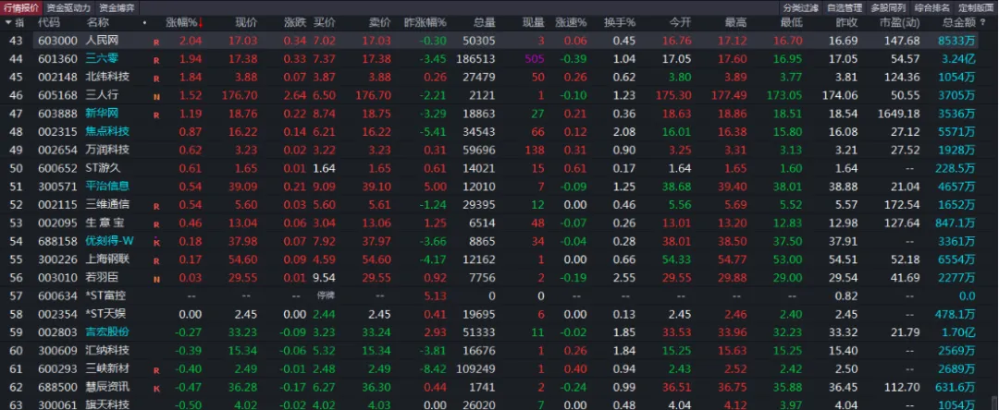Click the question mark help icon in header
The height and width of the screenshot is (410, 999).
coord(983,22)
